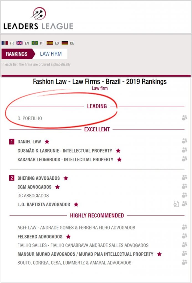Screen dimensions: 192x283
Task: Select the RANKINGS breadcrumb tab
Action: [18, 54]
